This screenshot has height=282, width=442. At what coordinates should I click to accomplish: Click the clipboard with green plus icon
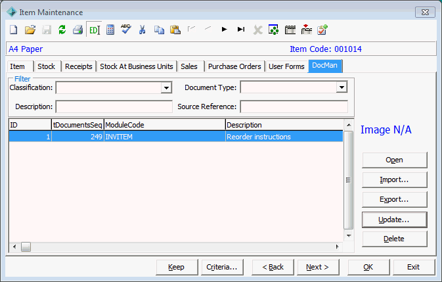click(x=322, y=30)
